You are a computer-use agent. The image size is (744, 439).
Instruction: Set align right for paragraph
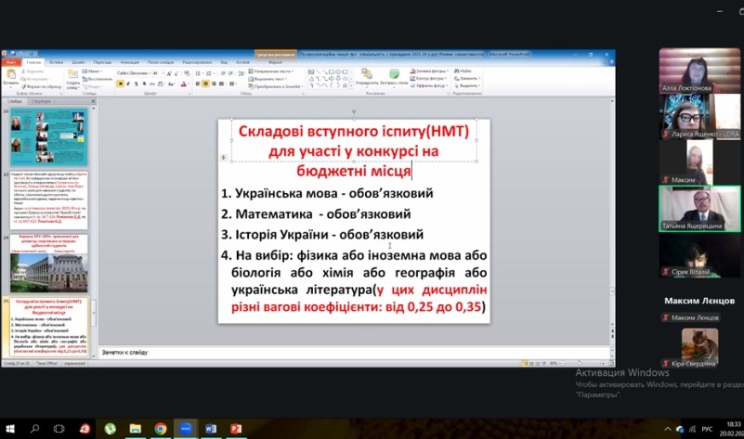214,84
